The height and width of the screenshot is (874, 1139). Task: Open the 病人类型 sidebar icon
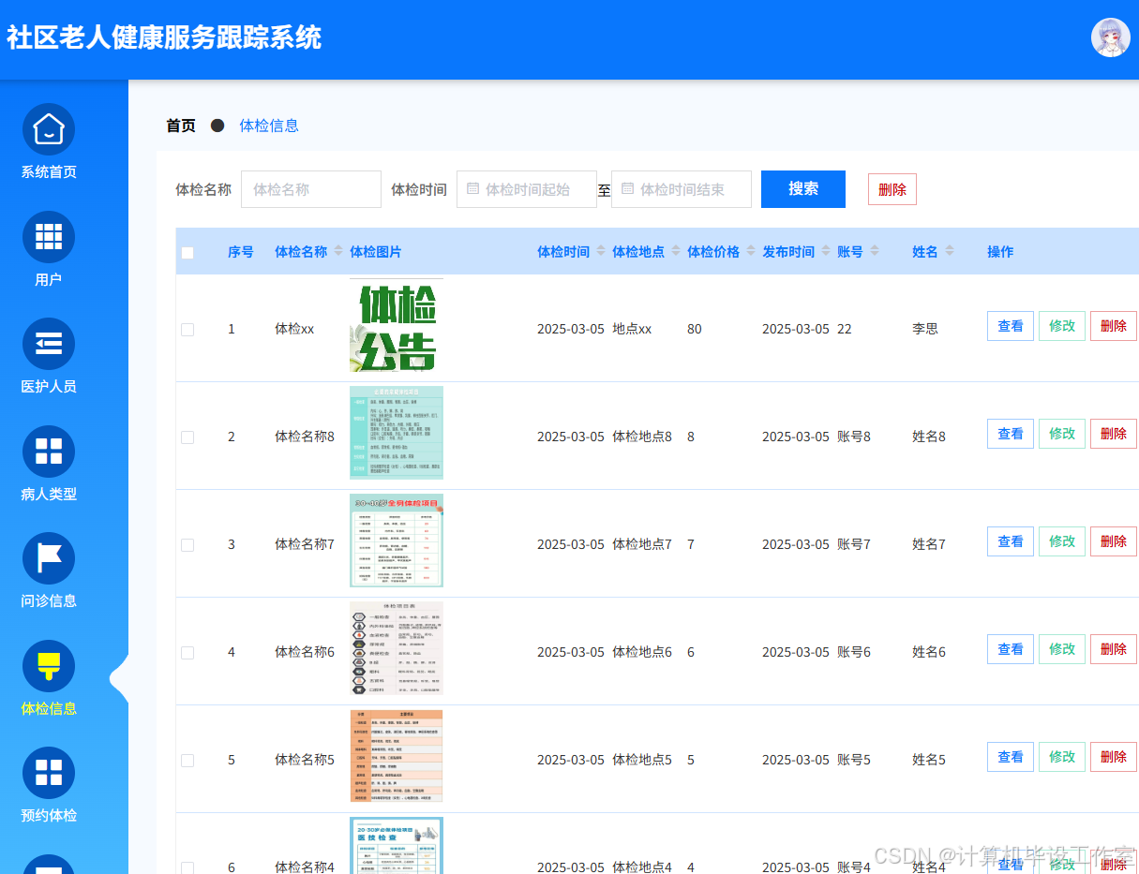pos(49,452)
